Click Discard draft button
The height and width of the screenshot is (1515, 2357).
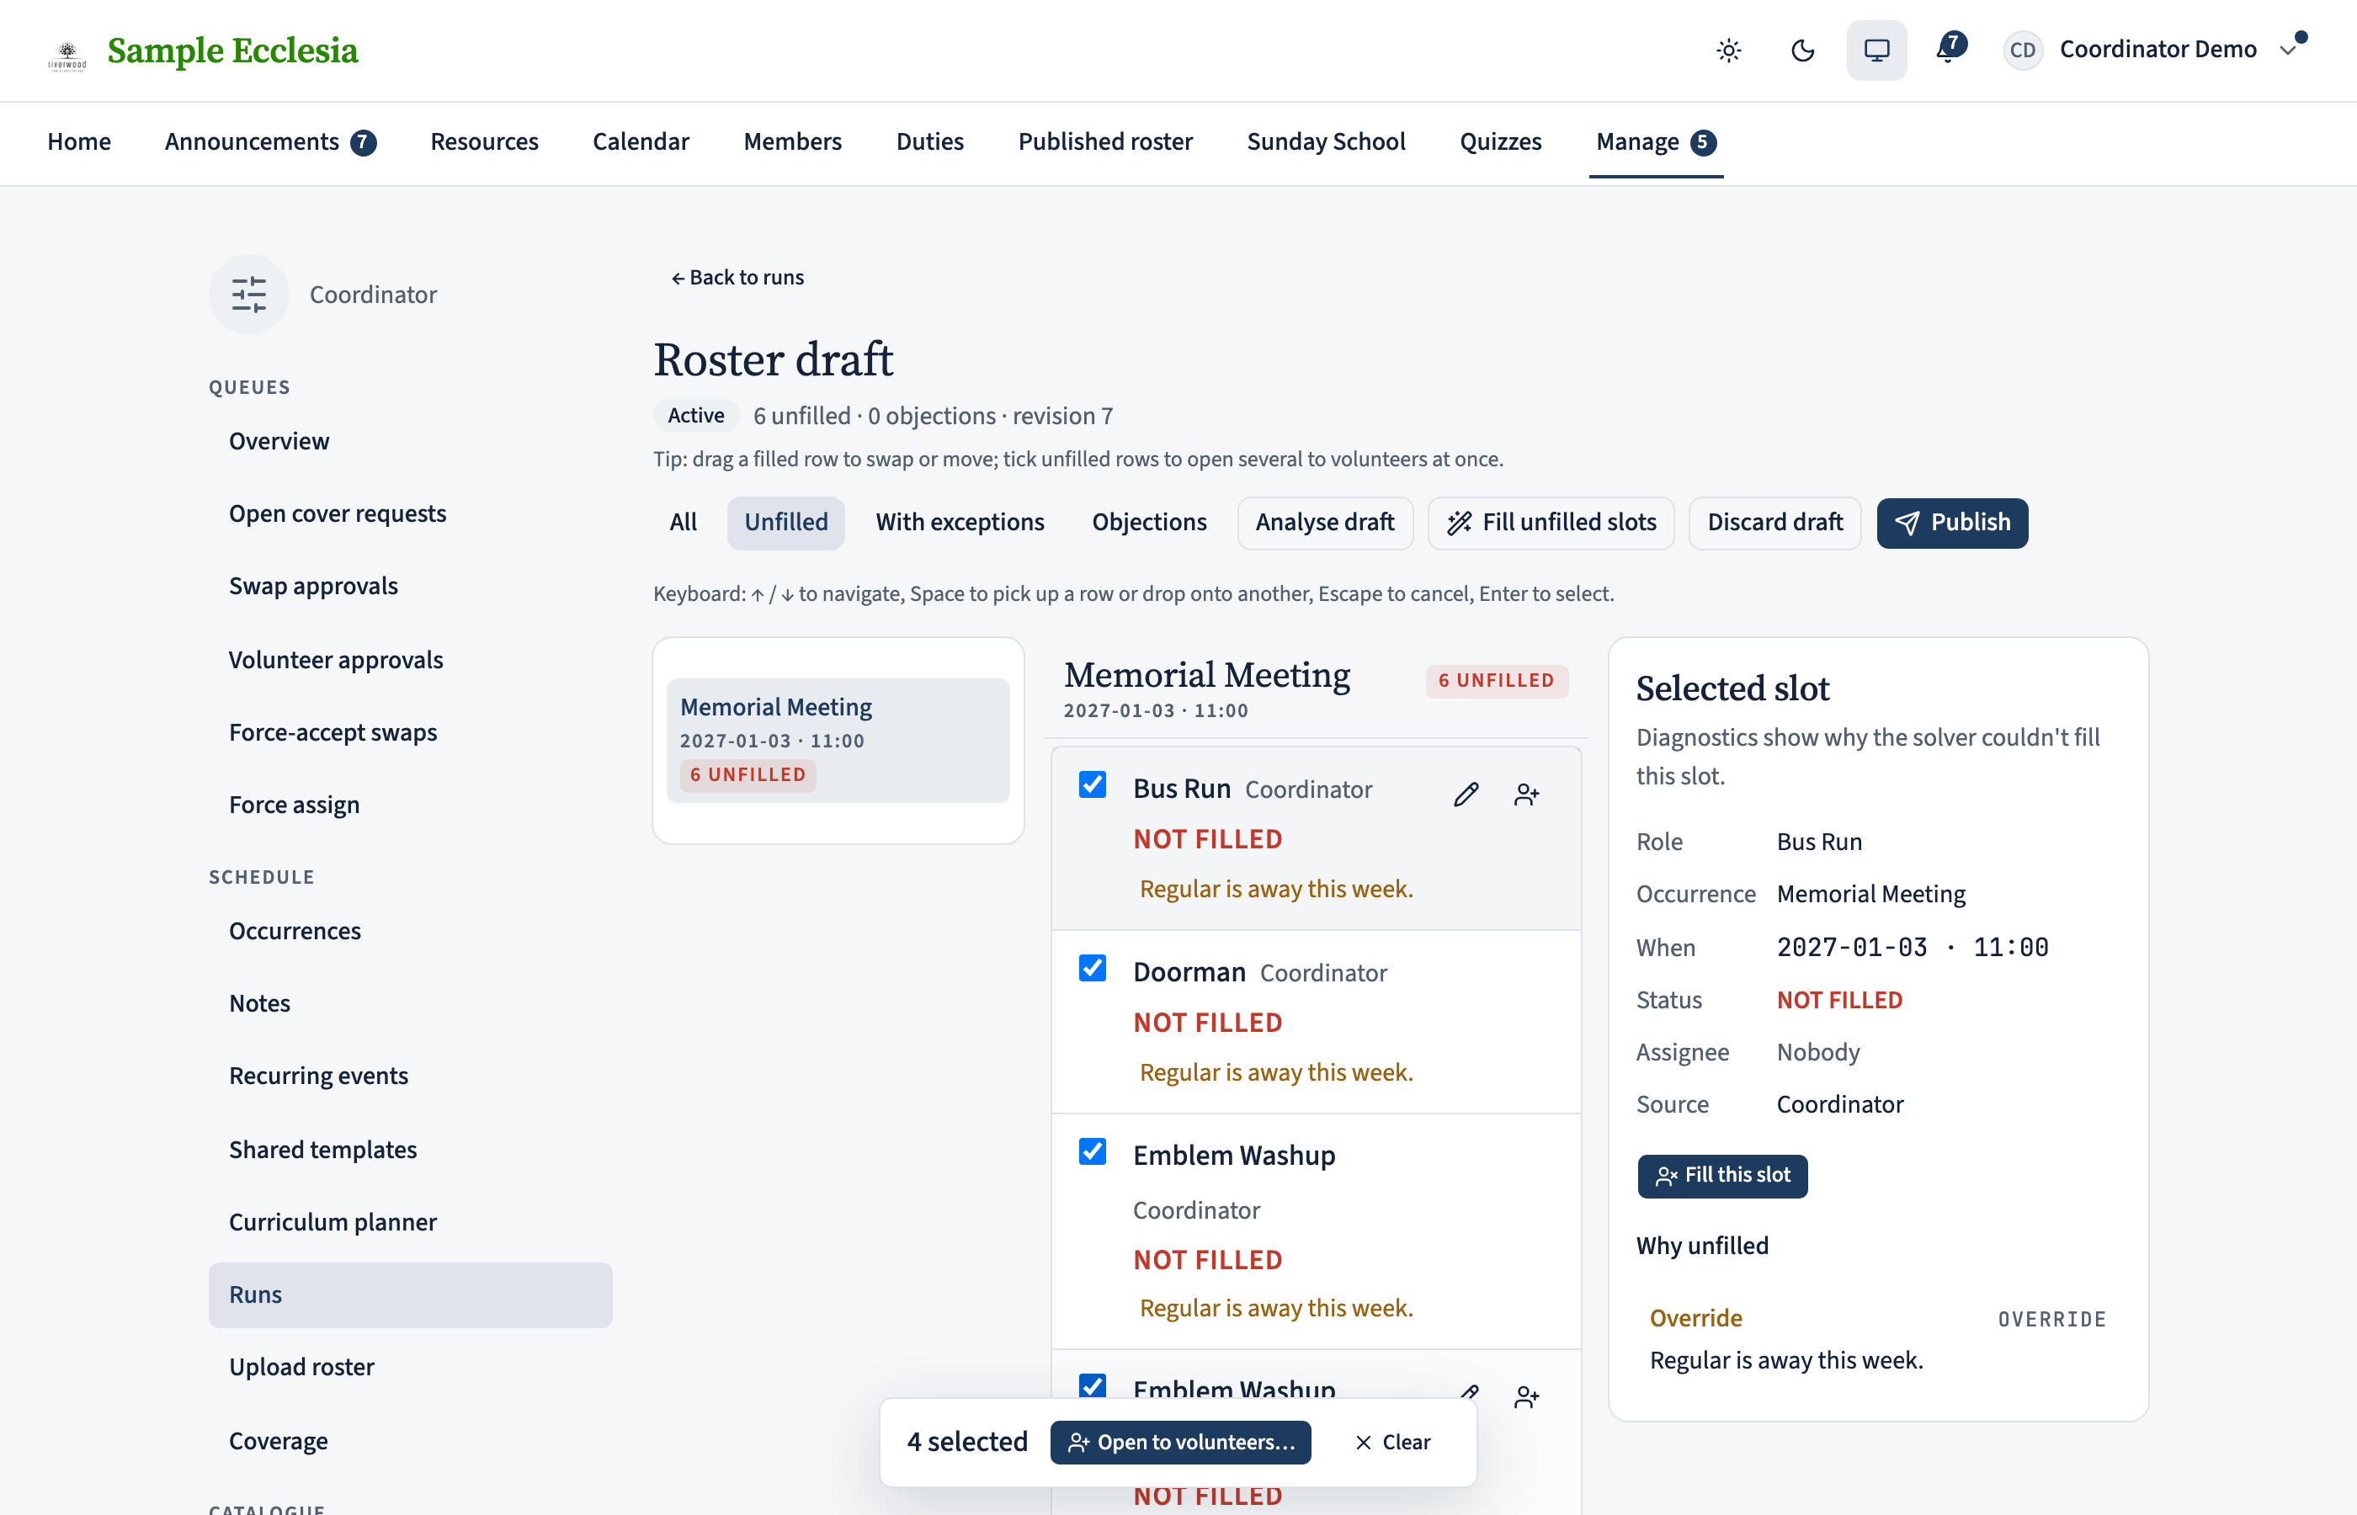(1774, 523)
